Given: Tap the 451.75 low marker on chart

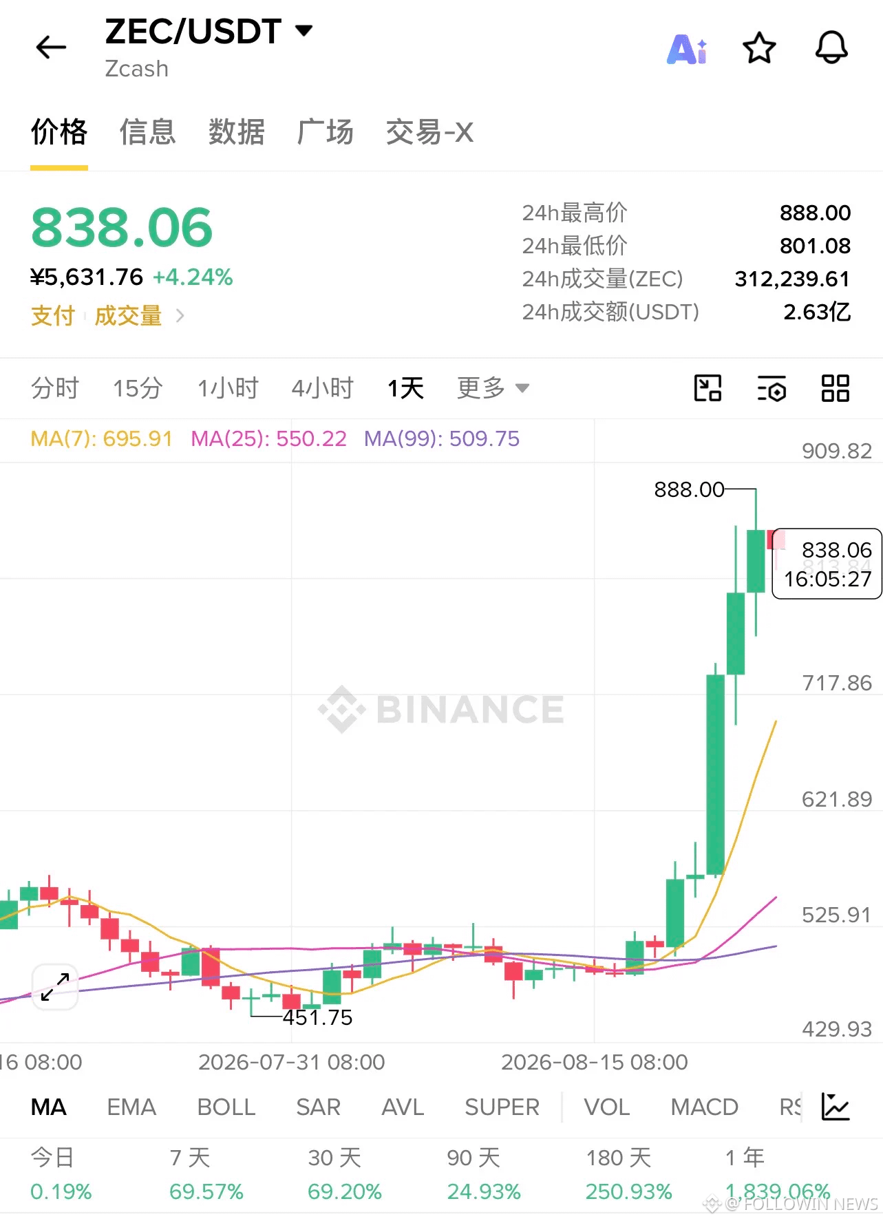Looking at the screenshot, I should (x=318, y=1017).
